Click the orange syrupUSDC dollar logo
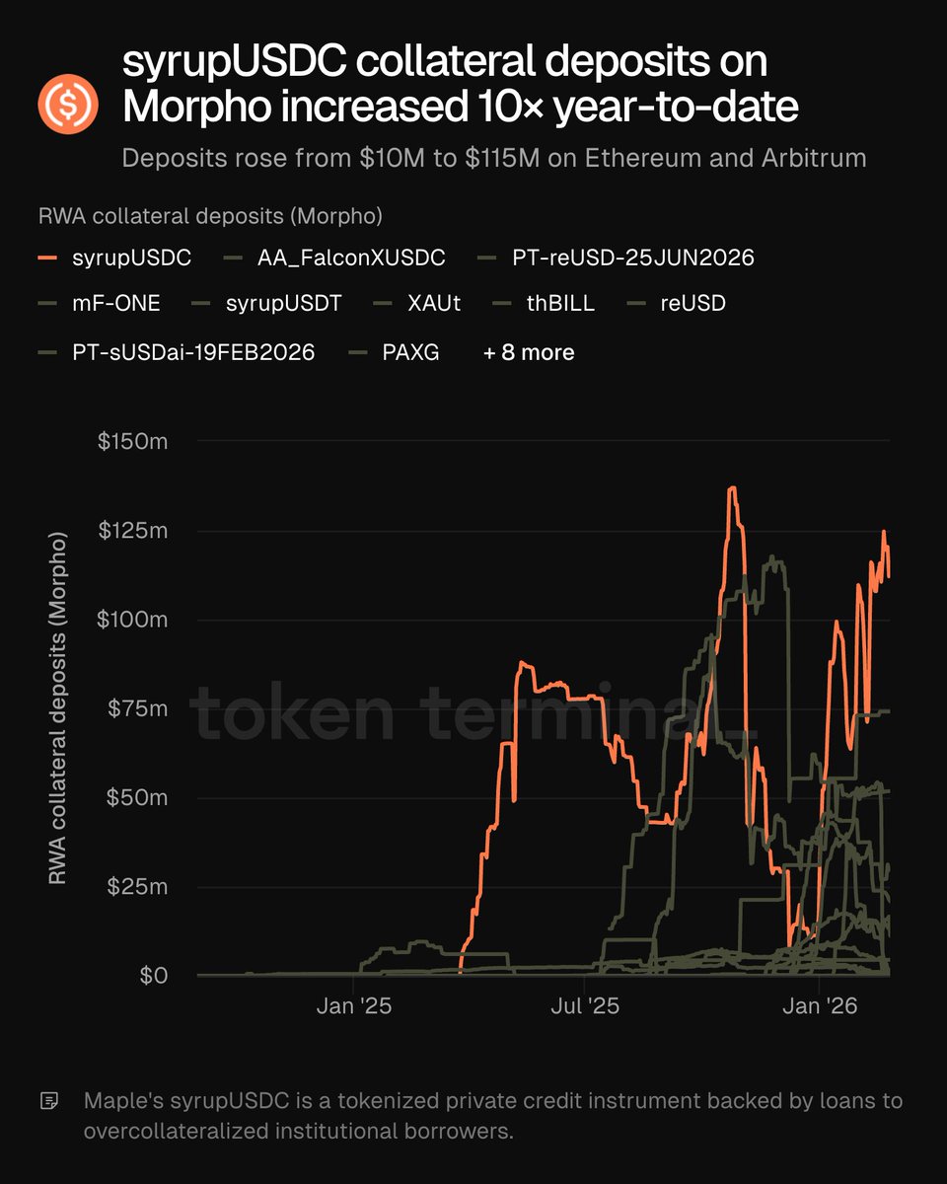Screen dimensions: 947x1184 68,104
